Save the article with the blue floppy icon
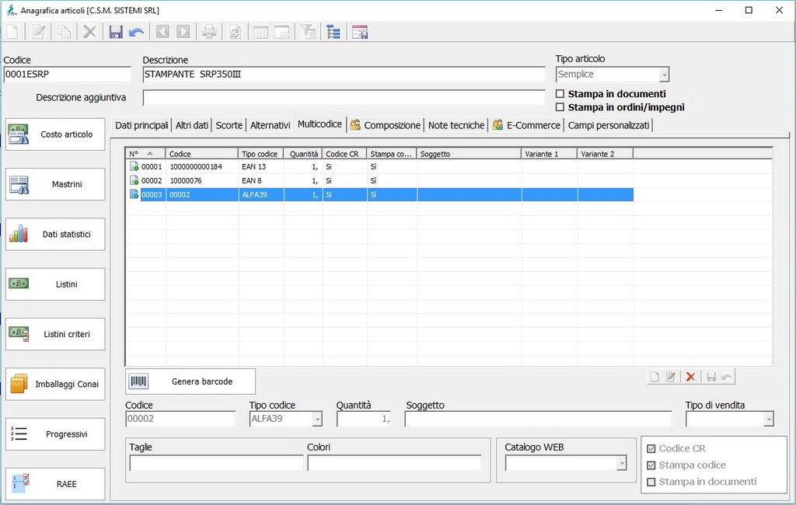 [116, 32]
